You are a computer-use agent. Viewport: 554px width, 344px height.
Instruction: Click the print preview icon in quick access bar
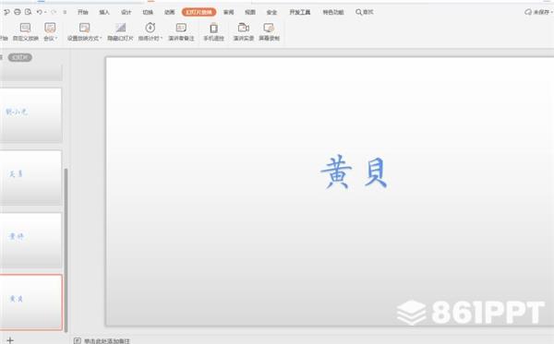(28, 12)
